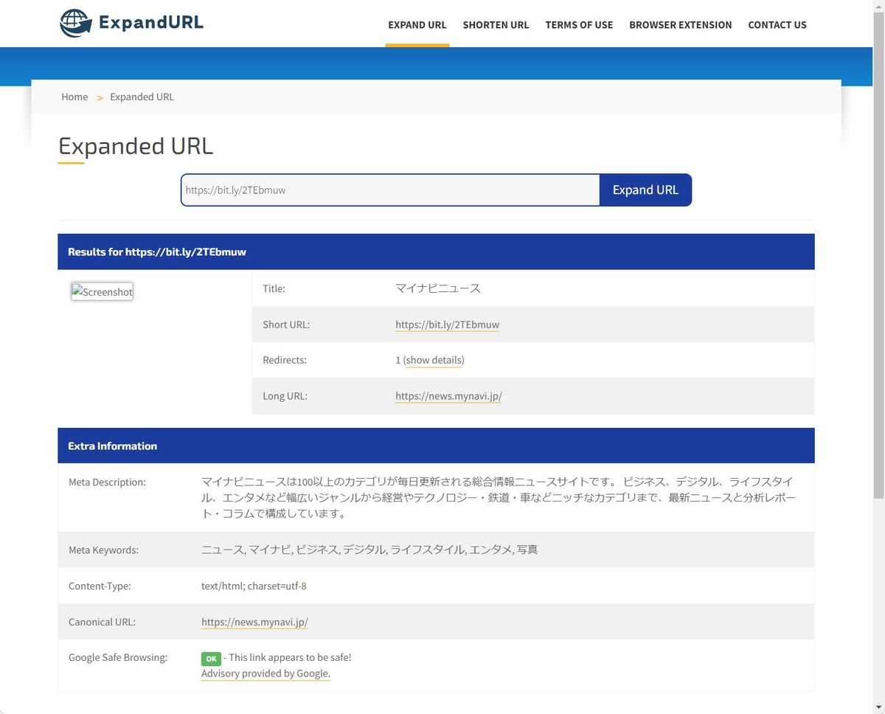Open TERMS OF USE in navigation

click(x=579, y=24)
